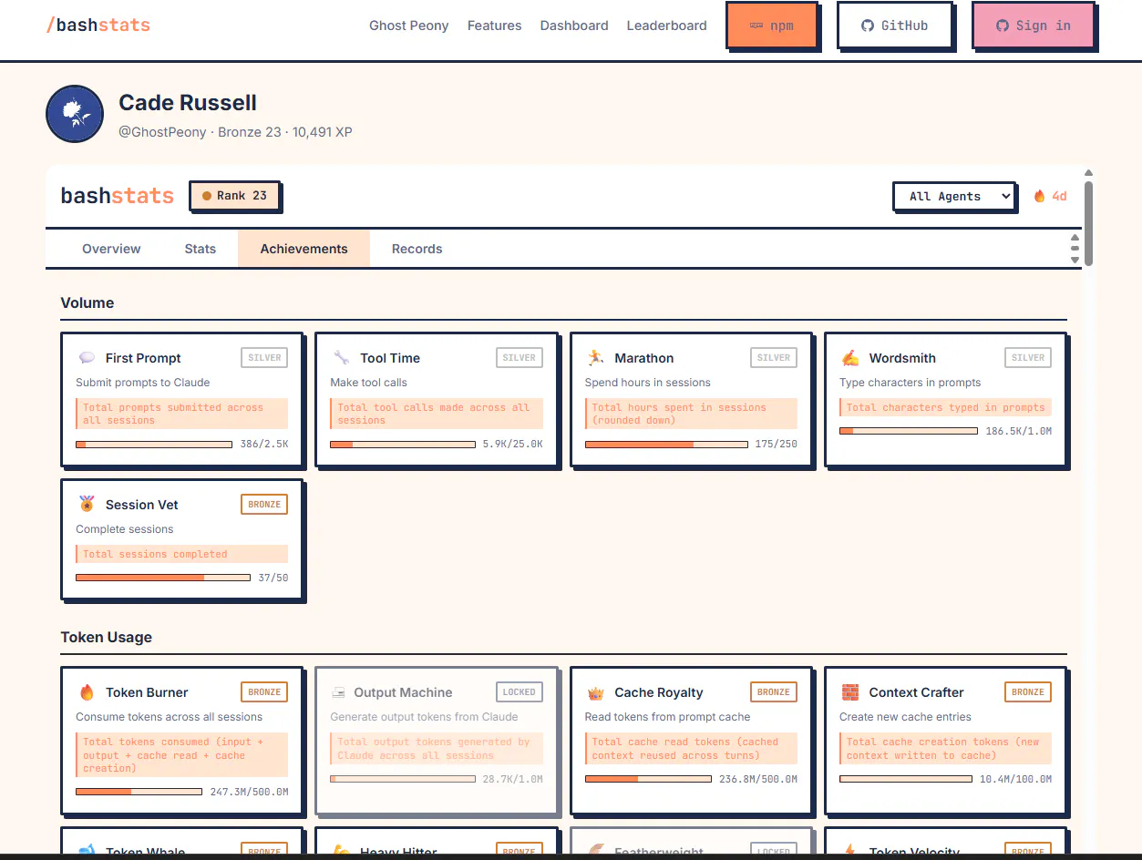Switch to the Stats tab
1142x860 pixels.
tap(201, 249)
